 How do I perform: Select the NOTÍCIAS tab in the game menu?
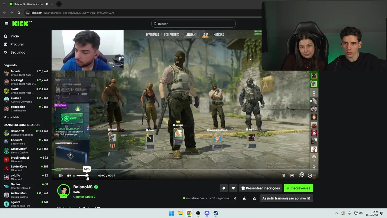point(219,35)
